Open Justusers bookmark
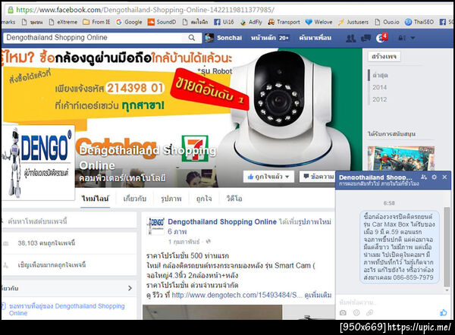 (x=353, y=22)
